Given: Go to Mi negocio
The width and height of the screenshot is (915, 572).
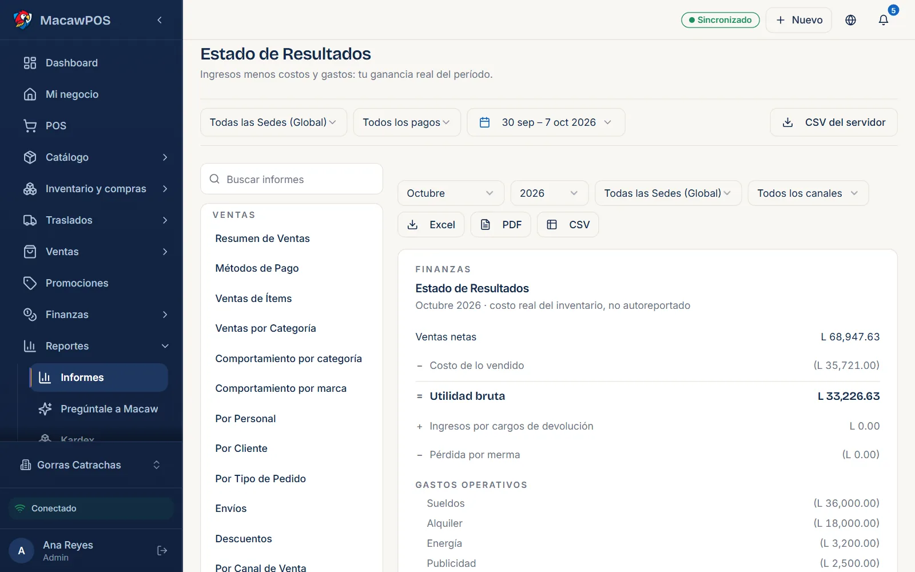Looking at the screenshot, I should [91, 94].
